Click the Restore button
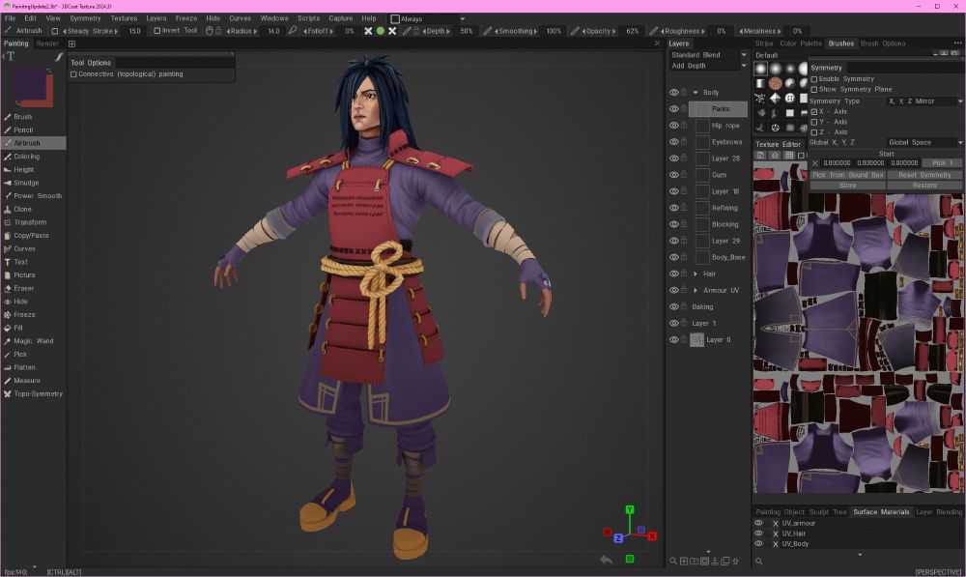Image resolution: width=966 pixels, height=577 pixels. coord(924,186)
